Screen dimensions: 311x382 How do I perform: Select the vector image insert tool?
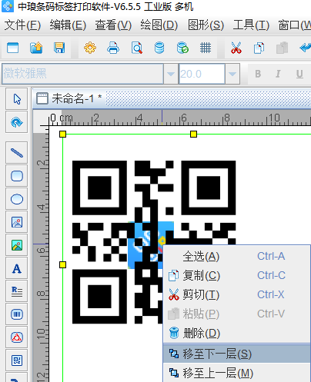pos(17,222)
